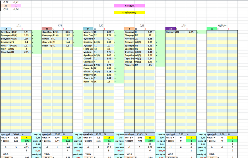This screenshot has height=158, width=248.
Task: Click odds 3,75 in table 34
Action: (x=109, y=36)
